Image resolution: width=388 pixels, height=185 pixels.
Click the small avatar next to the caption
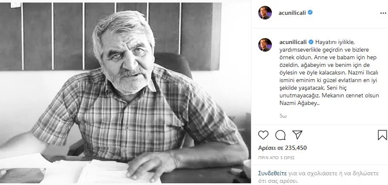pyautogui.click(x=265, y=45)
